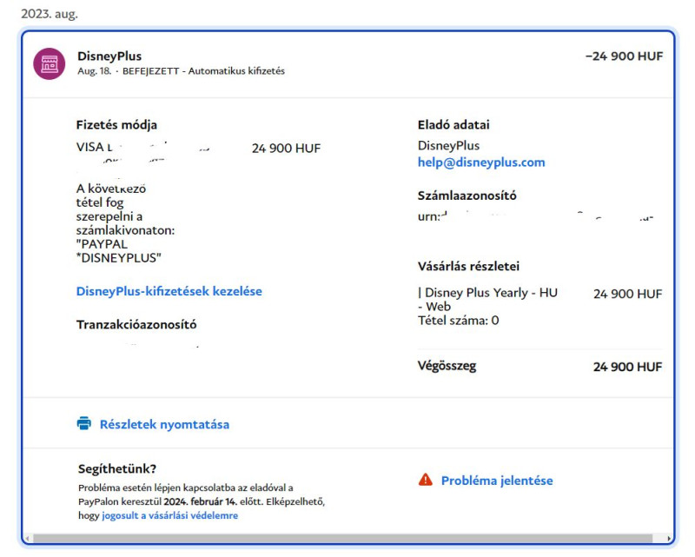
Task: Click the Segíthetünk? heading
Action: [117, 468]
